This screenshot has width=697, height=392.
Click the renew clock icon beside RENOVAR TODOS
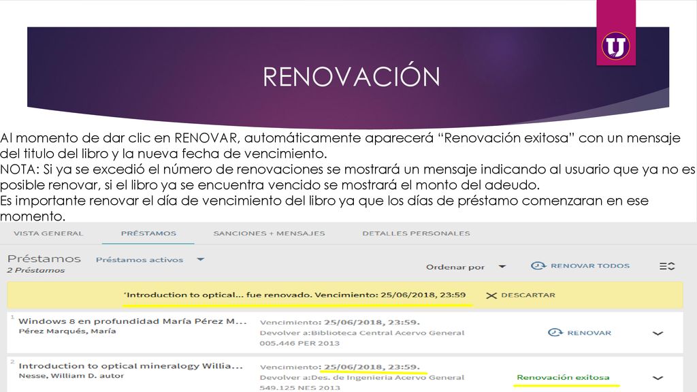(538, 266)
